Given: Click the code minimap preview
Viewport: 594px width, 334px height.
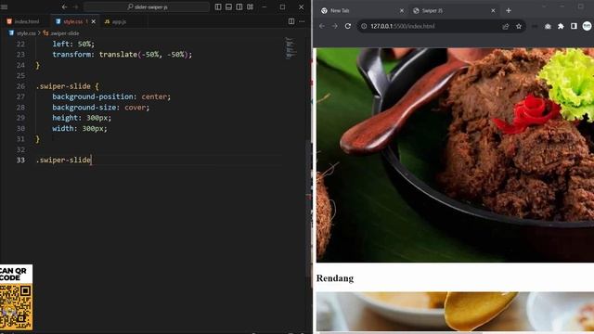Looking at the screenshot, I should [291, 48].
